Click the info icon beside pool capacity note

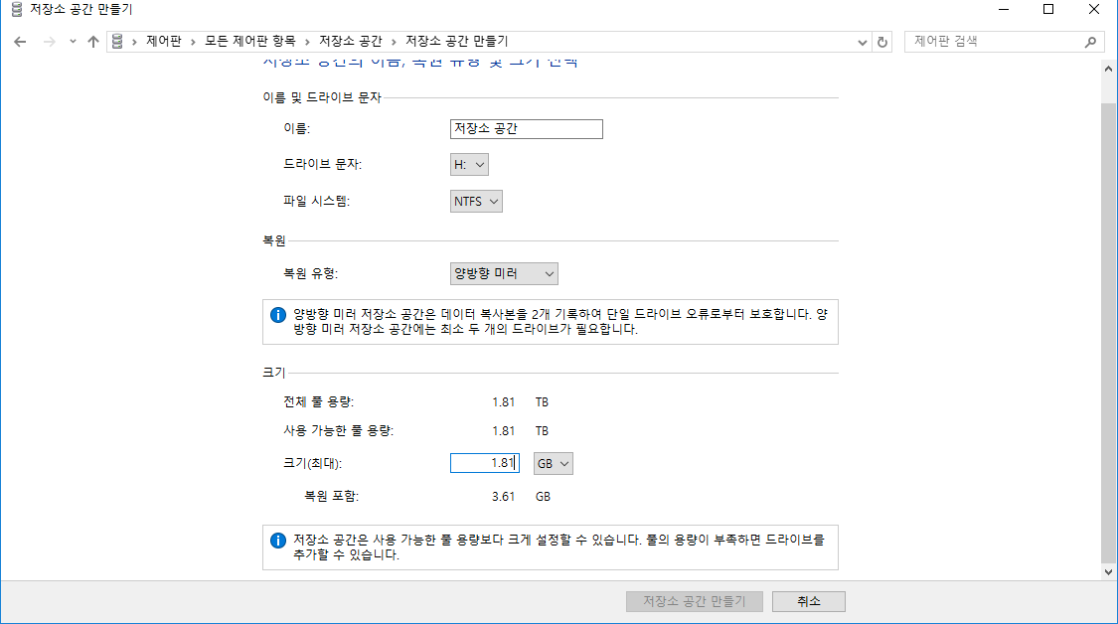(x=278, y=541)
